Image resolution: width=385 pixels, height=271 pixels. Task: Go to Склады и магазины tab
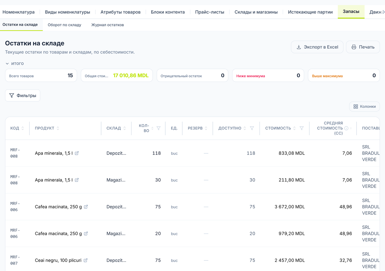click(x=256, y=12)
